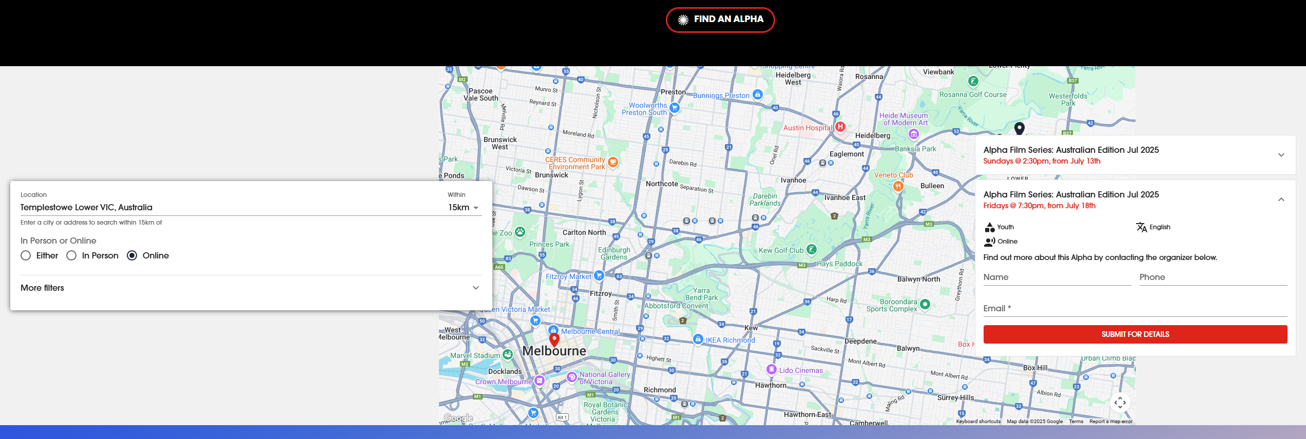The image size is (1306, 439).
Task: Click the Online format icon
Action: 990,242
